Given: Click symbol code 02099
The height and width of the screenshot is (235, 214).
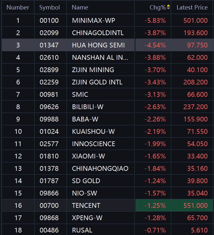Looking at the screenshot, I should 49,33.
